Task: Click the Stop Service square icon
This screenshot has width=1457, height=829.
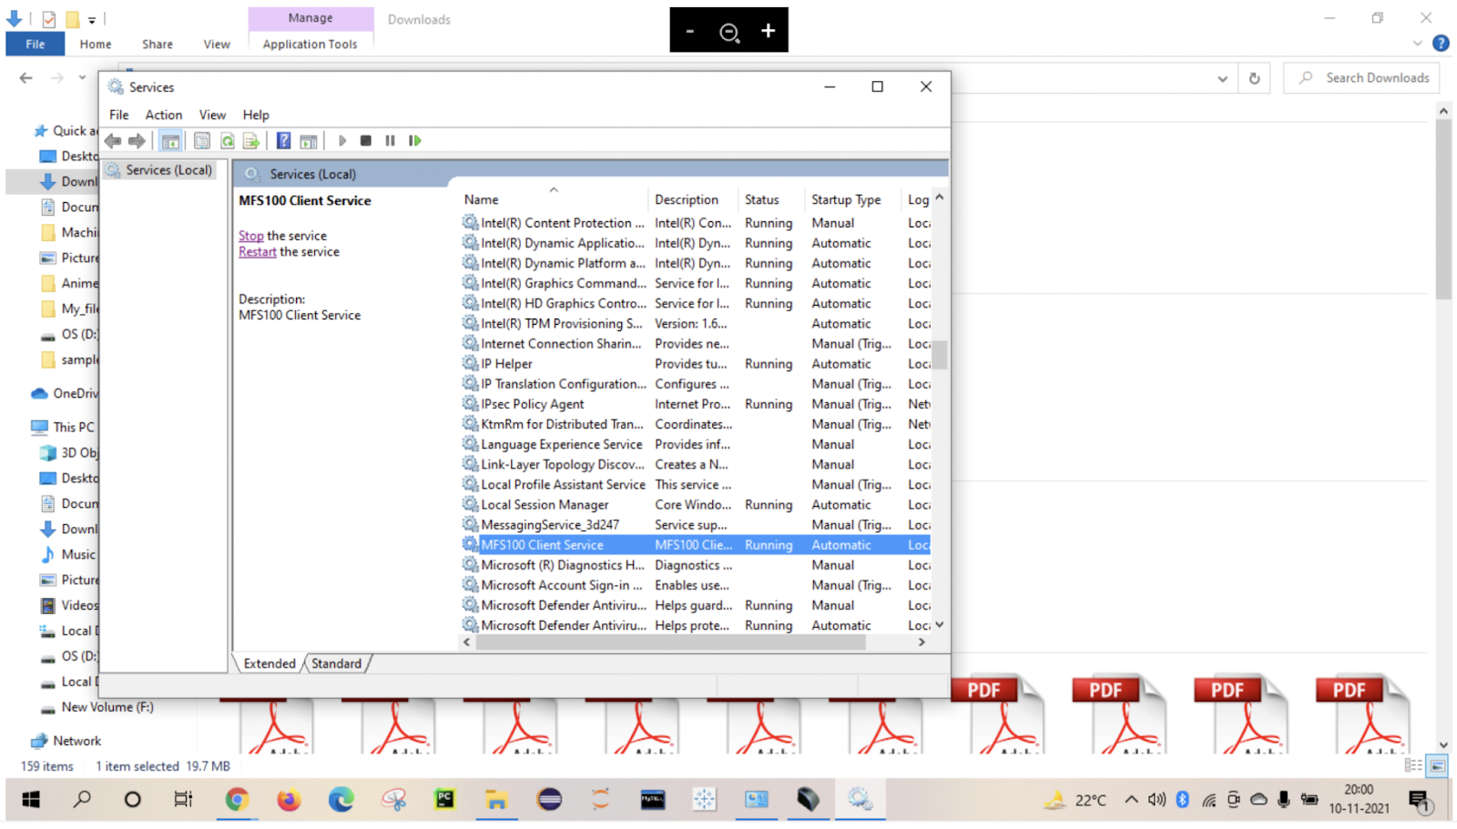Action: [366, 141]
